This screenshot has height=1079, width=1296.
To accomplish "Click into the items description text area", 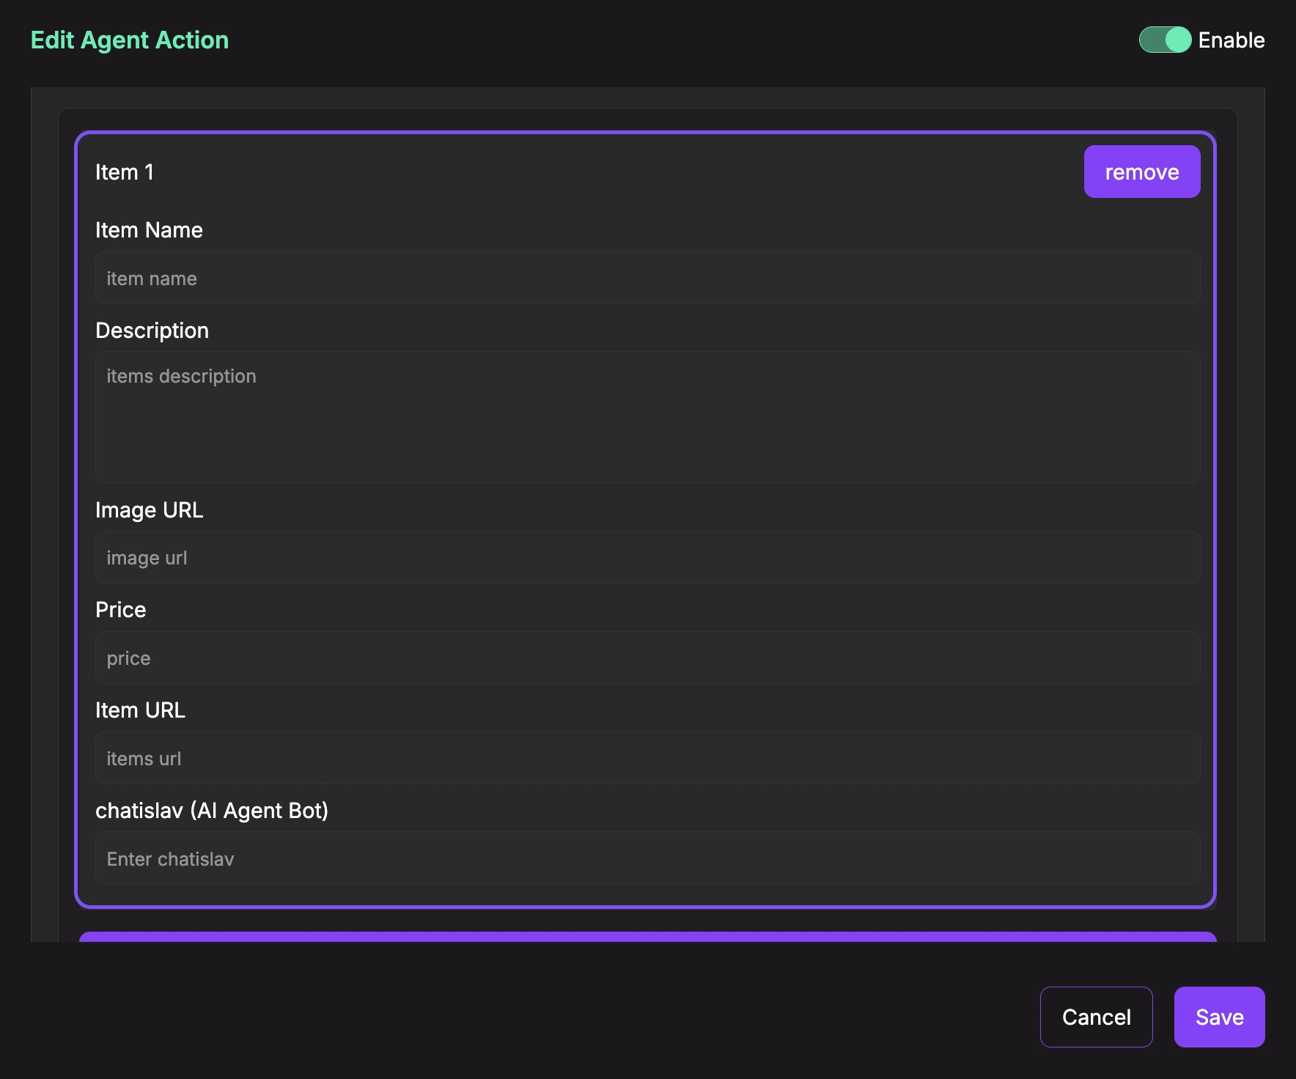I will [x=647, y=416].
